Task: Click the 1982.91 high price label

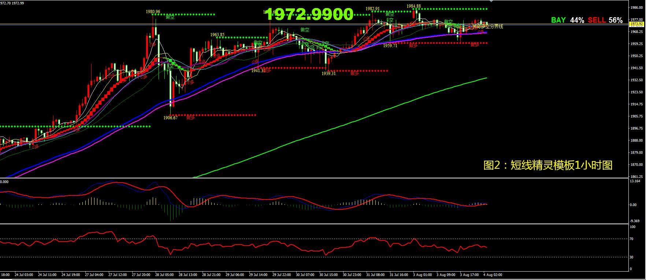Action: [x=372, y=9]
